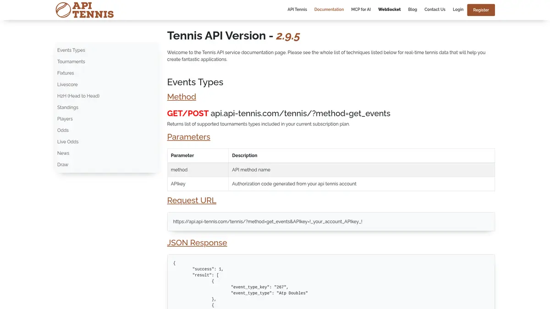Image resolution: width=550 pixels, height=309 pixels.
Task: Select Events Types in sidebar
Action: coord(71,50)
